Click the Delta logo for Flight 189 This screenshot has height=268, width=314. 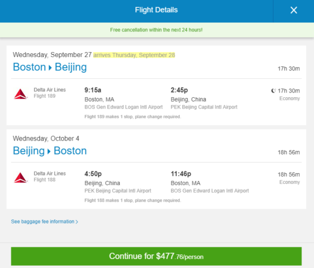tap(21, 94)
